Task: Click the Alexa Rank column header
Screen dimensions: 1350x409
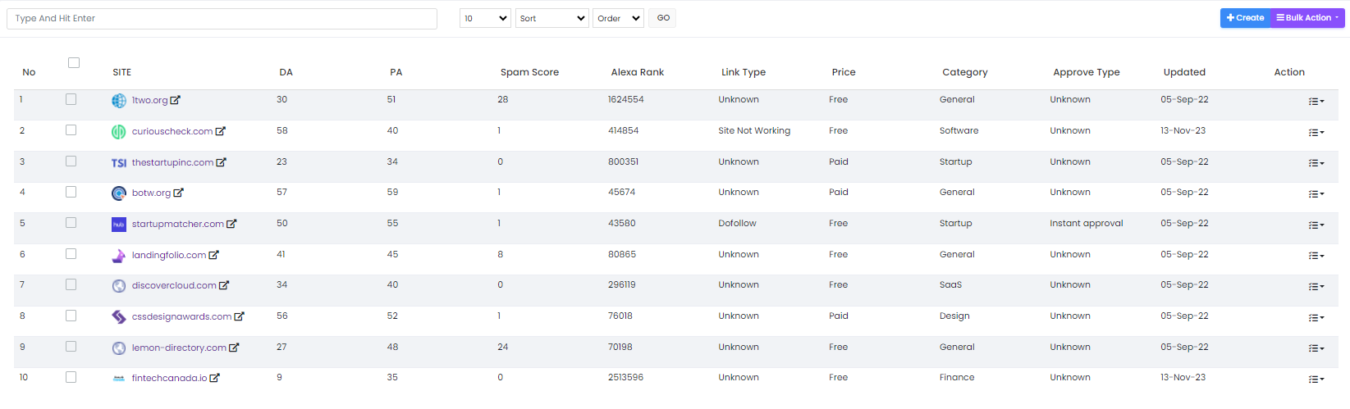Action: click(x=638, y=72)
